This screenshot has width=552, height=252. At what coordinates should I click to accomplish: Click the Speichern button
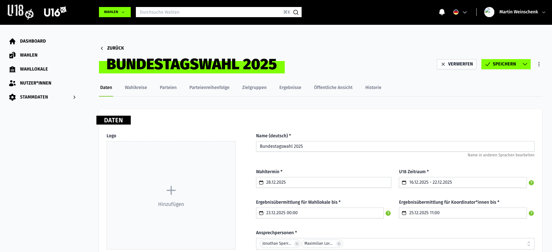pyautogui.click(x=500, y=64)
